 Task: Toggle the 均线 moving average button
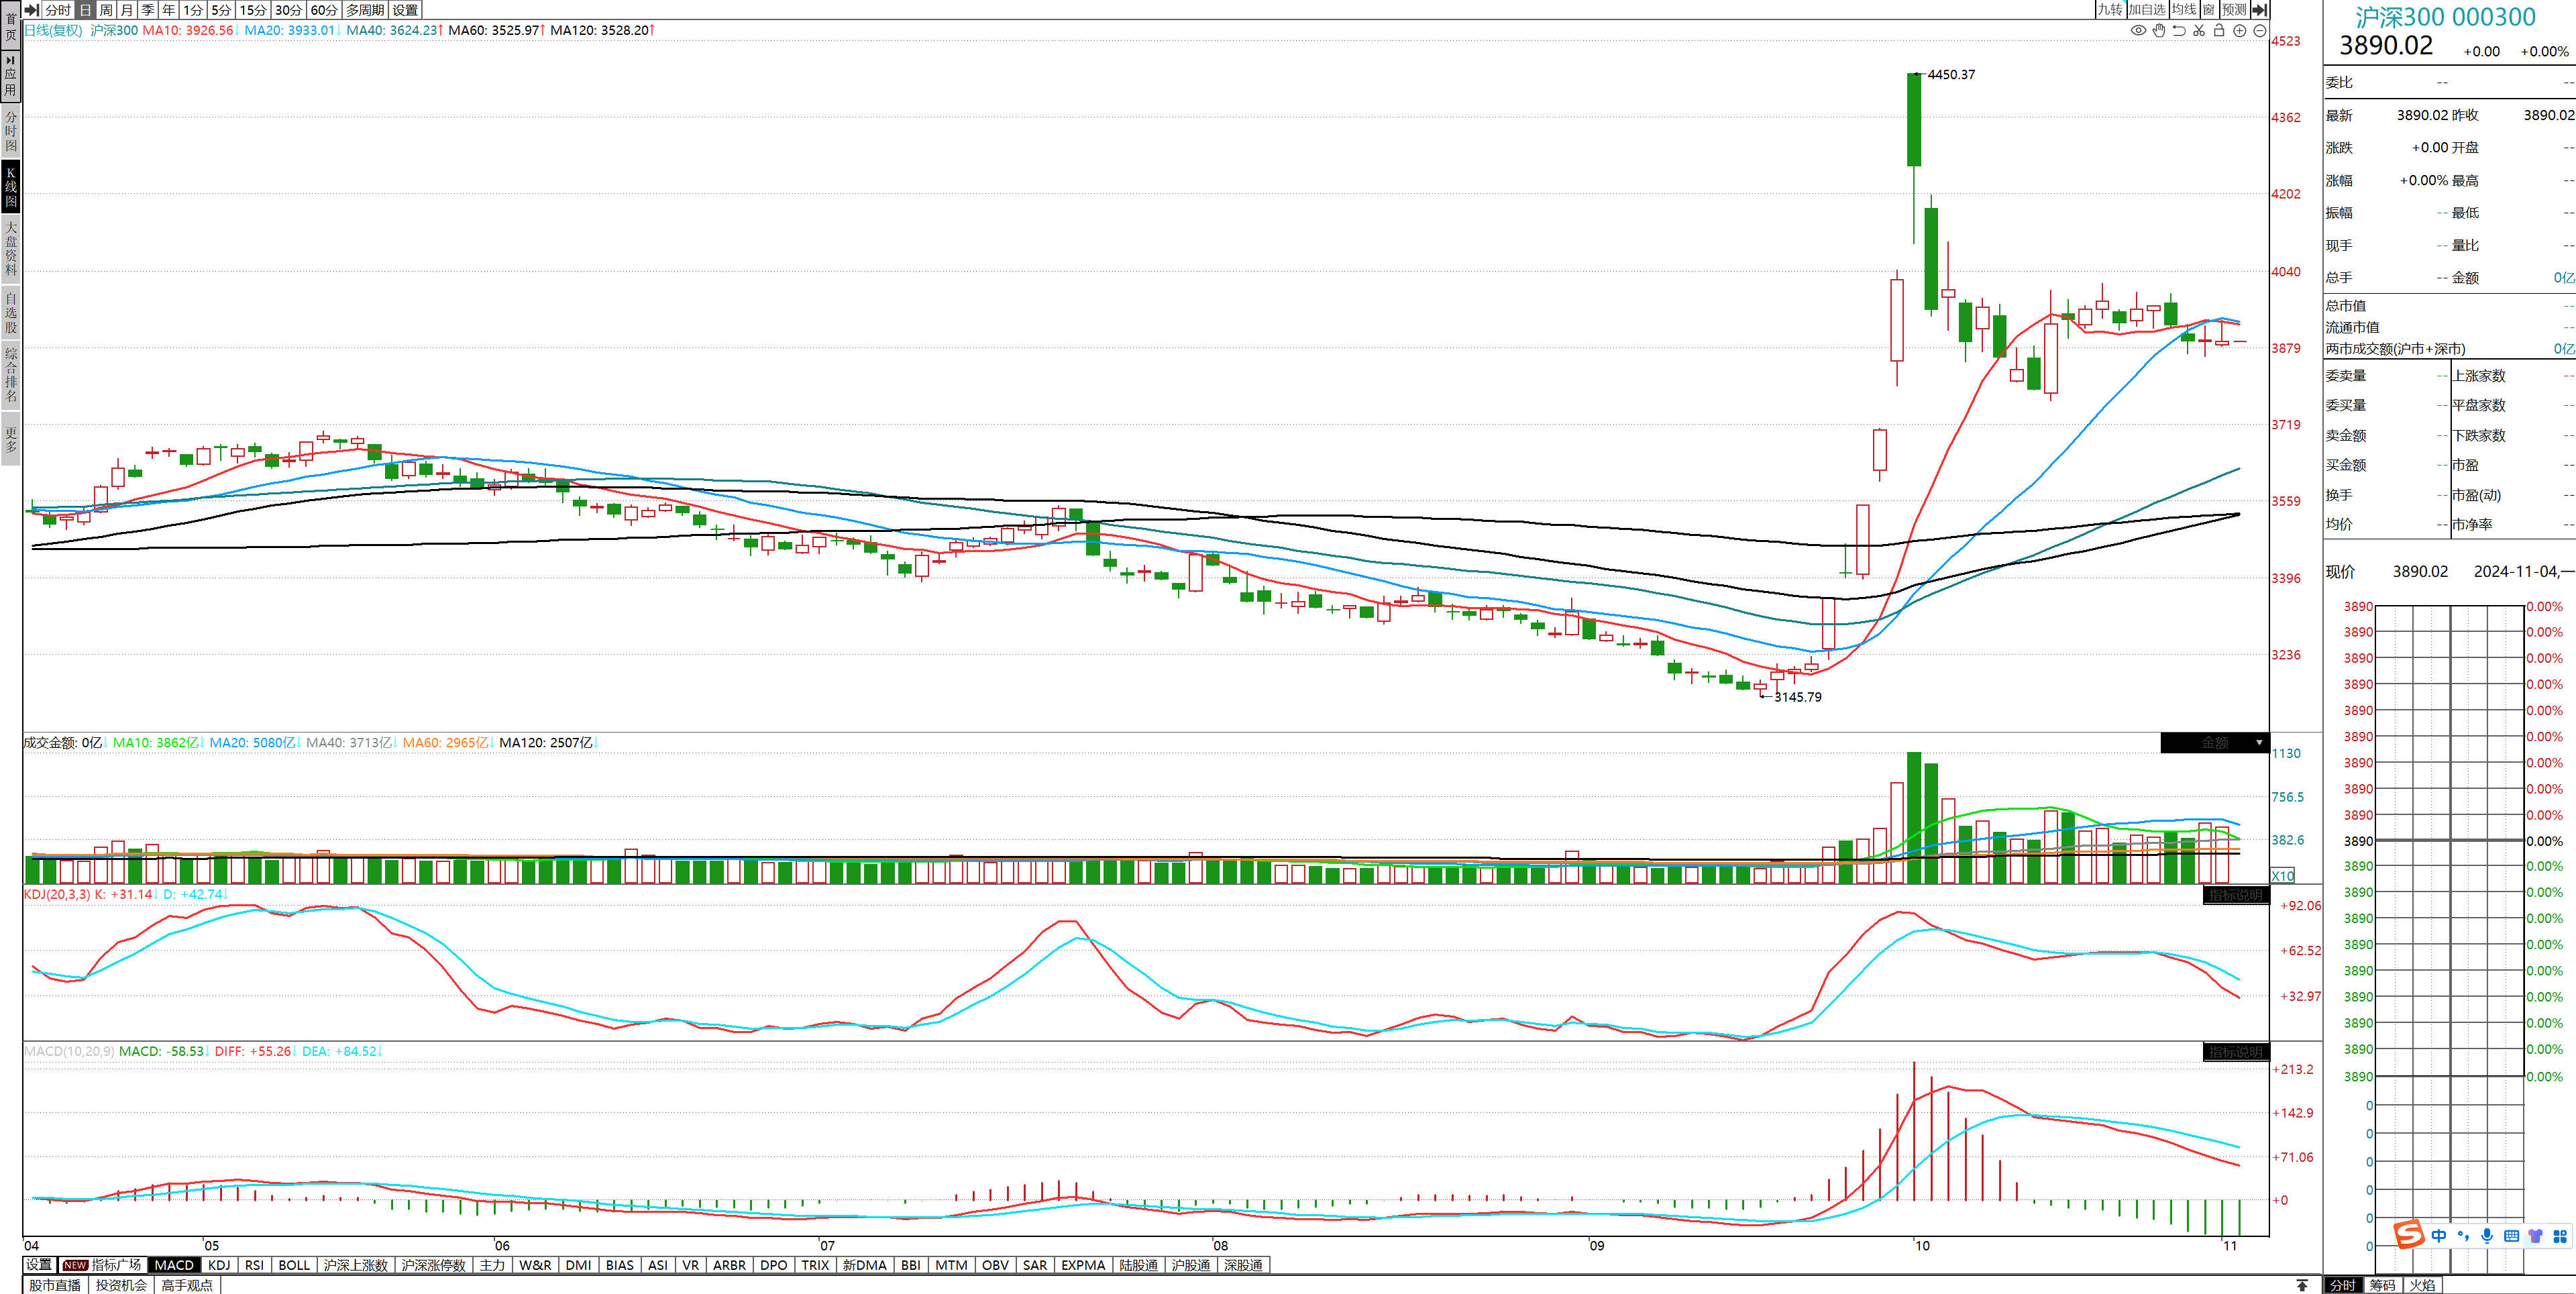click(x=2184, y=10)
